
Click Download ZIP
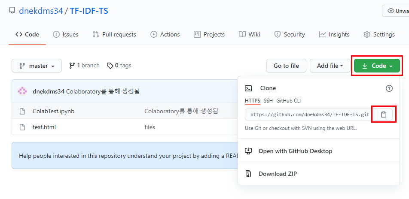(x=278, y=174)
